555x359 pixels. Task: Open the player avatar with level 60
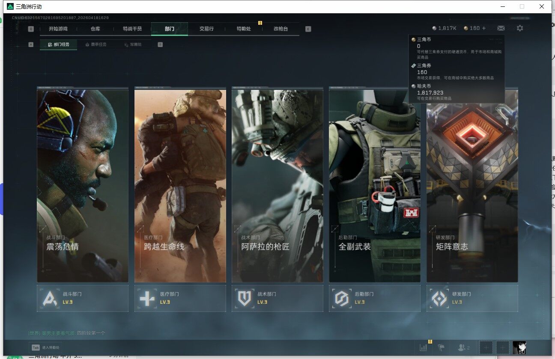[519, 348]
